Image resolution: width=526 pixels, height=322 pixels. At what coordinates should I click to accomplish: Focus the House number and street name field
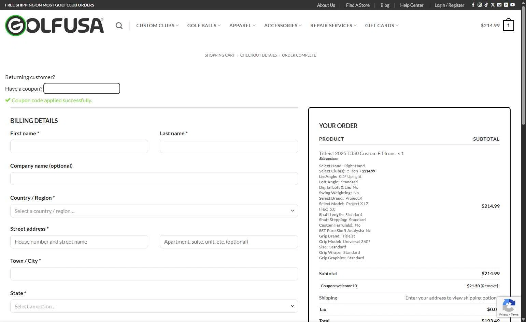[79, 242]
